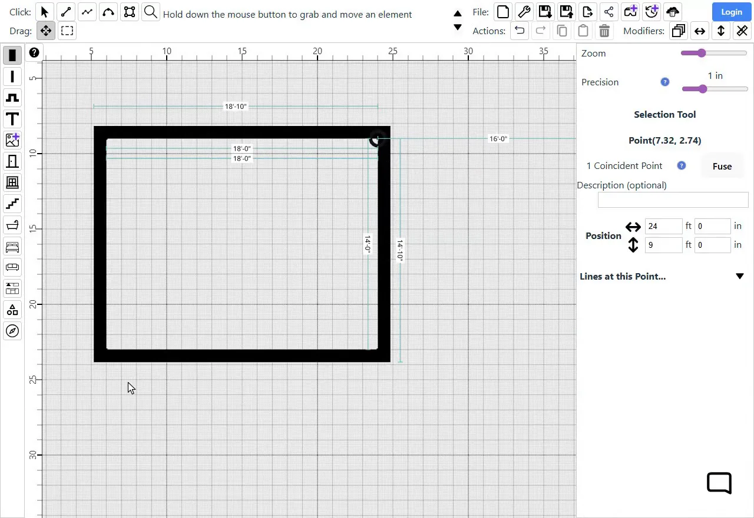Click the selected corner point on the wall
The image size is (754, 518).
point(376,139)
